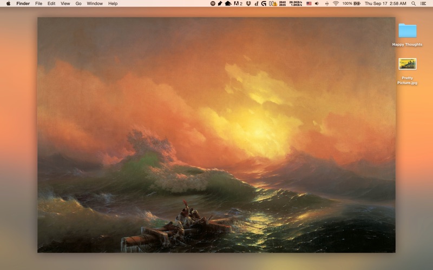433x270 pixels.
Task: Click the Pretty Picture.jpg file name
Action: coord(408,80)
